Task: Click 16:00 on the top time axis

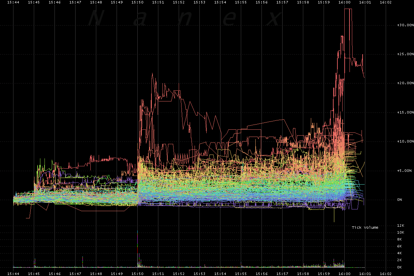Action: 344,2
